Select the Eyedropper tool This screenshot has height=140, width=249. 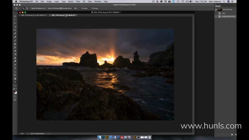[x=15, y=33]
